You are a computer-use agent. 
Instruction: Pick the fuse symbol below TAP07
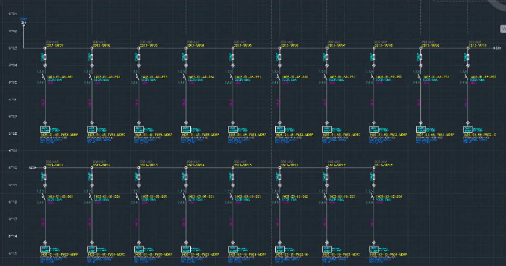tap(327, 57)
